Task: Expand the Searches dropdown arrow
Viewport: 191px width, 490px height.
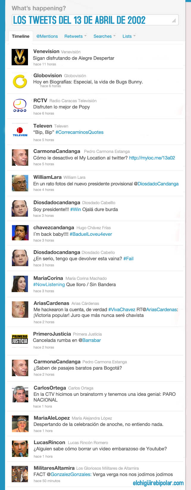Action: (115, 36)
